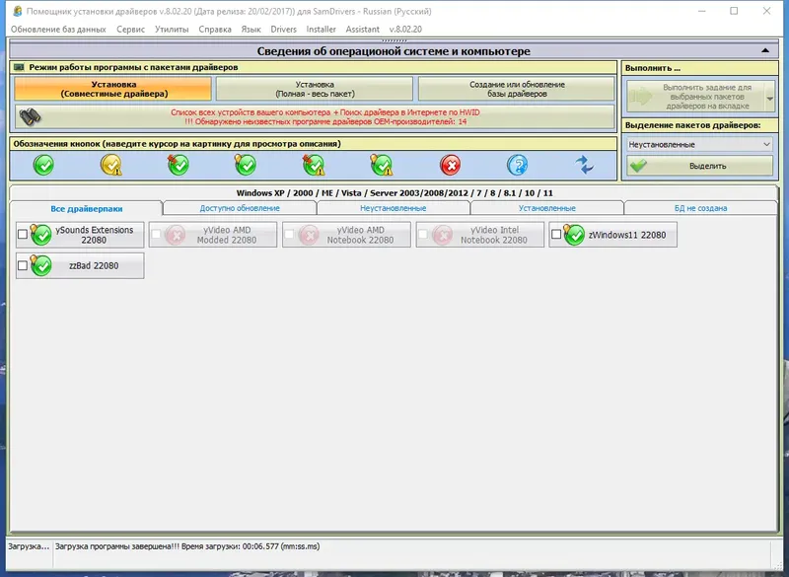
Task: Click green checkmark with red pin and warning
Action: tap(314, 165)
